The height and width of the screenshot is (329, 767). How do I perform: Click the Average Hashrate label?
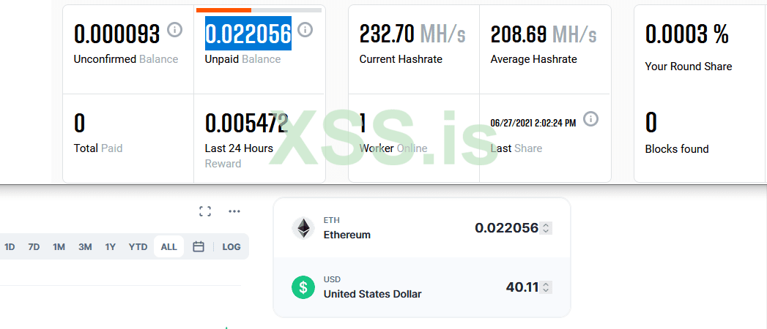click(533, 59)
